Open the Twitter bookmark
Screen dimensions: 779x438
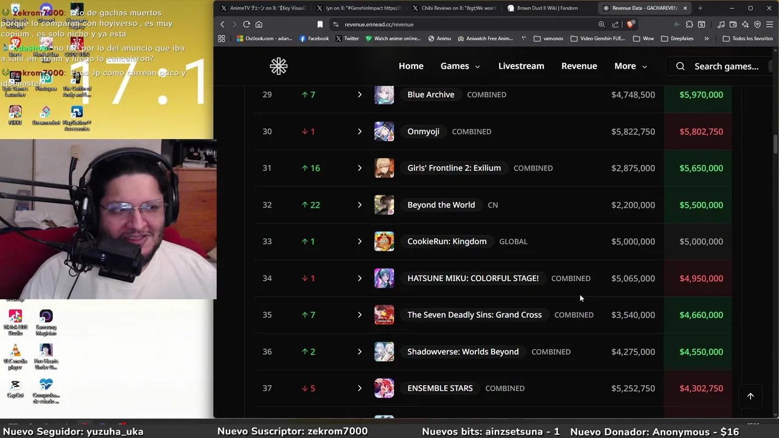pyautogui.click(x=347, y=38)
